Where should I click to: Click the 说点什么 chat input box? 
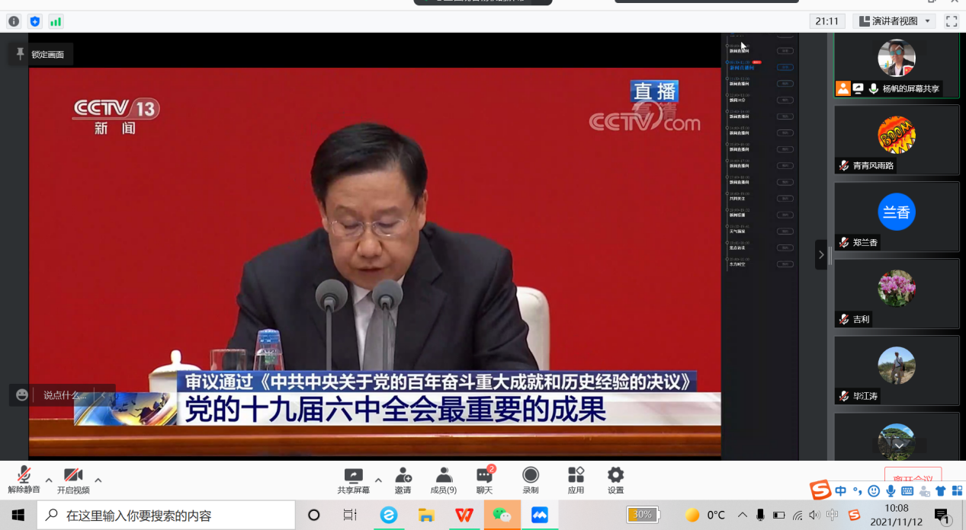65,395
